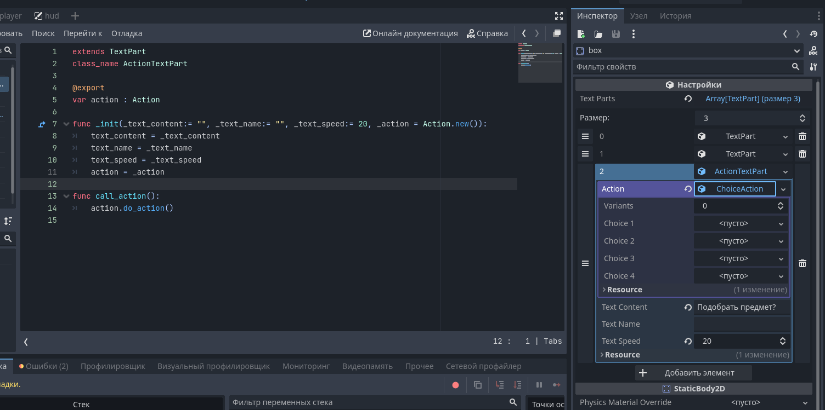Click the Фильтр свойств filter field
825x410 pixels.
pyautogui.click(x=688, y=67)
